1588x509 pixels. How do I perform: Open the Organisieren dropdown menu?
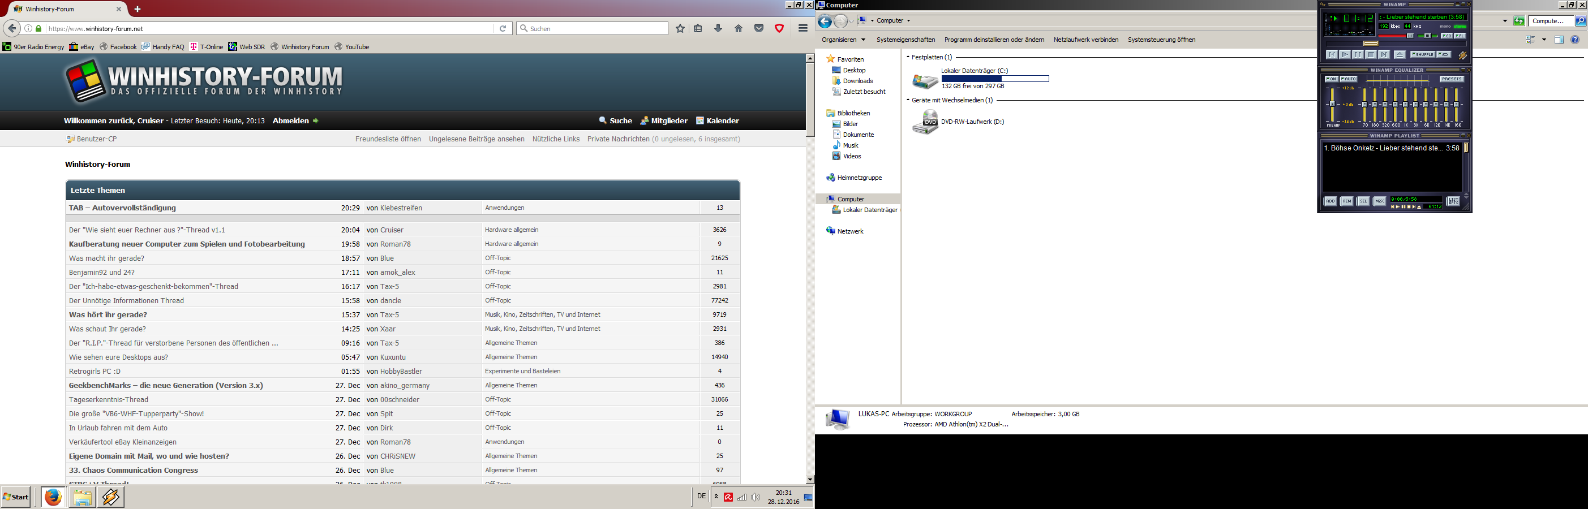point(843,40)
